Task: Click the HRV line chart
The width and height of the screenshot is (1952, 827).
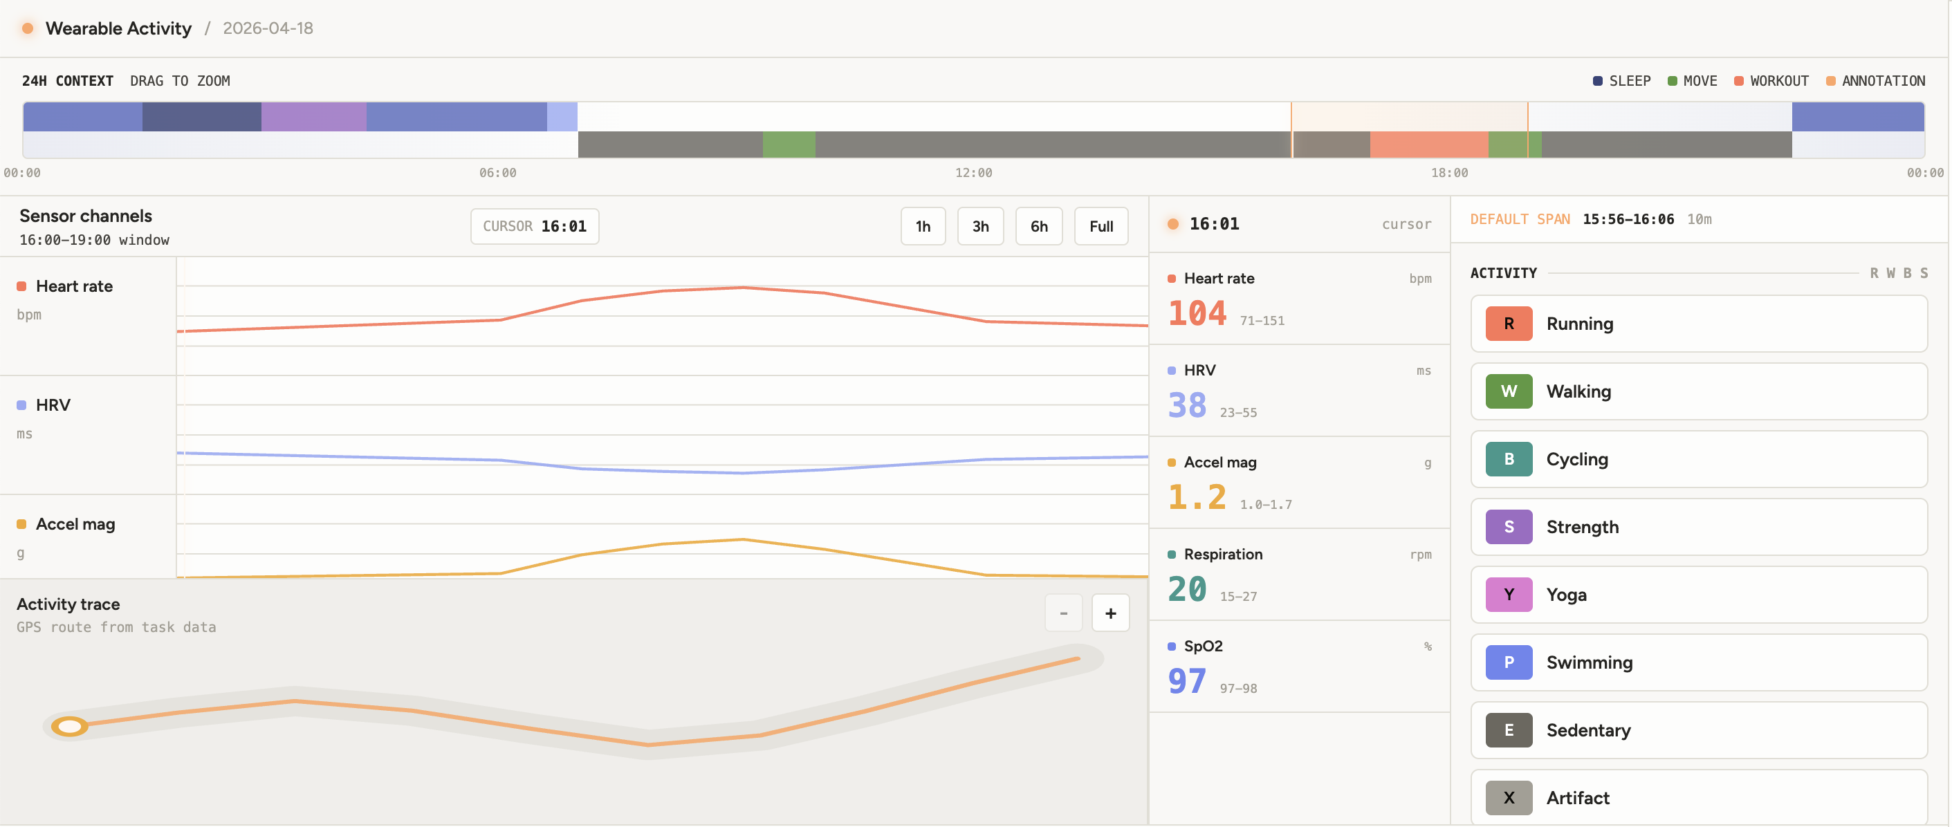Action: 662,436
